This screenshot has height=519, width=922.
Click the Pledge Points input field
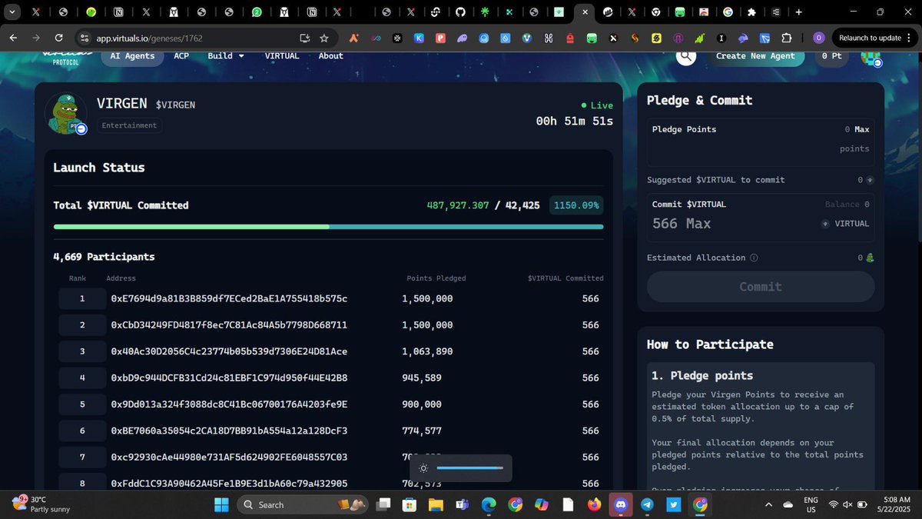(761, 141)
